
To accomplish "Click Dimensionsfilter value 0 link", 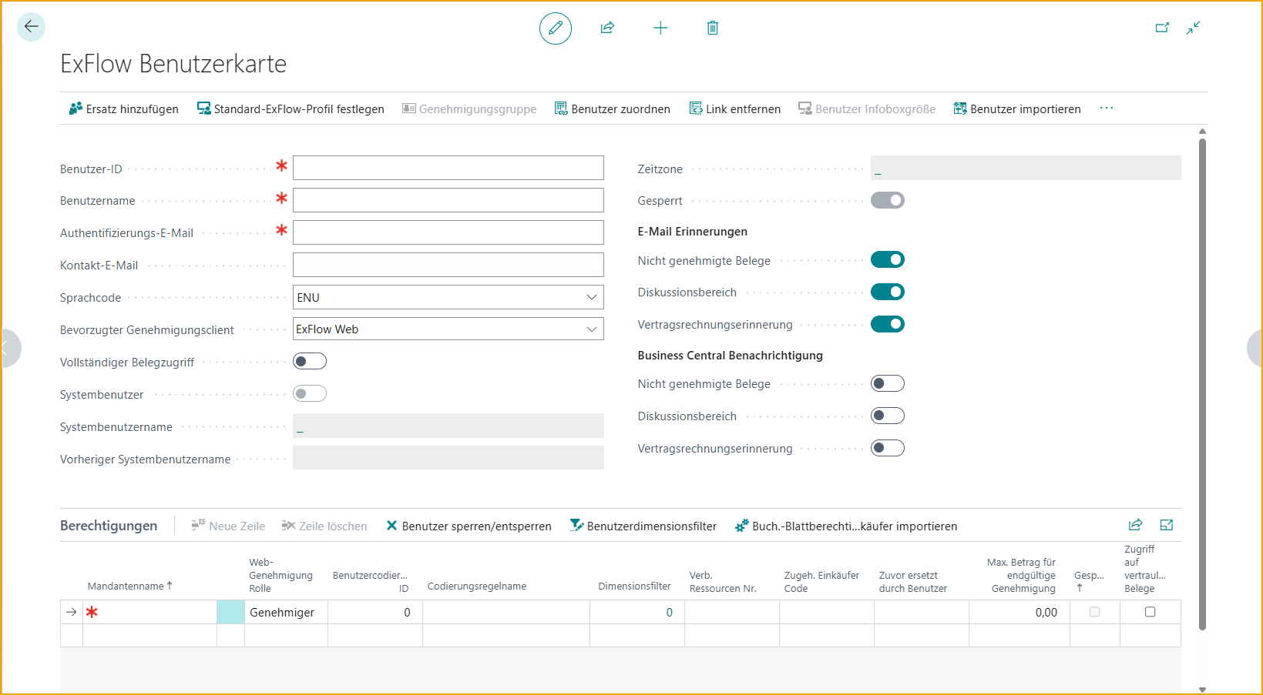I will click(x=669, y=613).
